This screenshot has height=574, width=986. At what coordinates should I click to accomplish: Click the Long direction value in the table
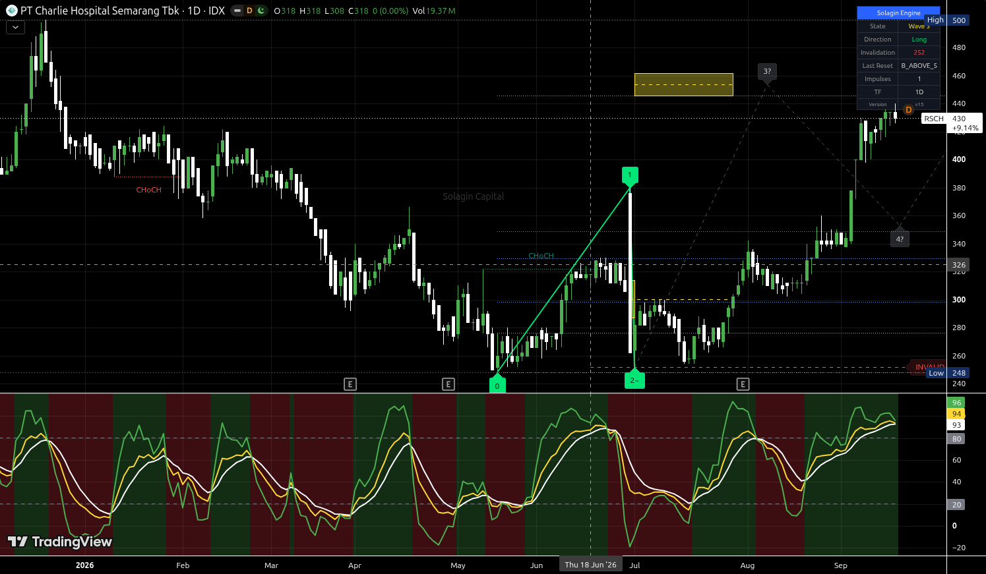tap(919, 40)
